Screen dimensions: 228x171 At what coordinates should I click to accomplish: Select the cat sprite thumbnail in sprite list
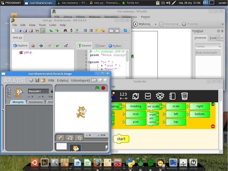tap(76, 148)
